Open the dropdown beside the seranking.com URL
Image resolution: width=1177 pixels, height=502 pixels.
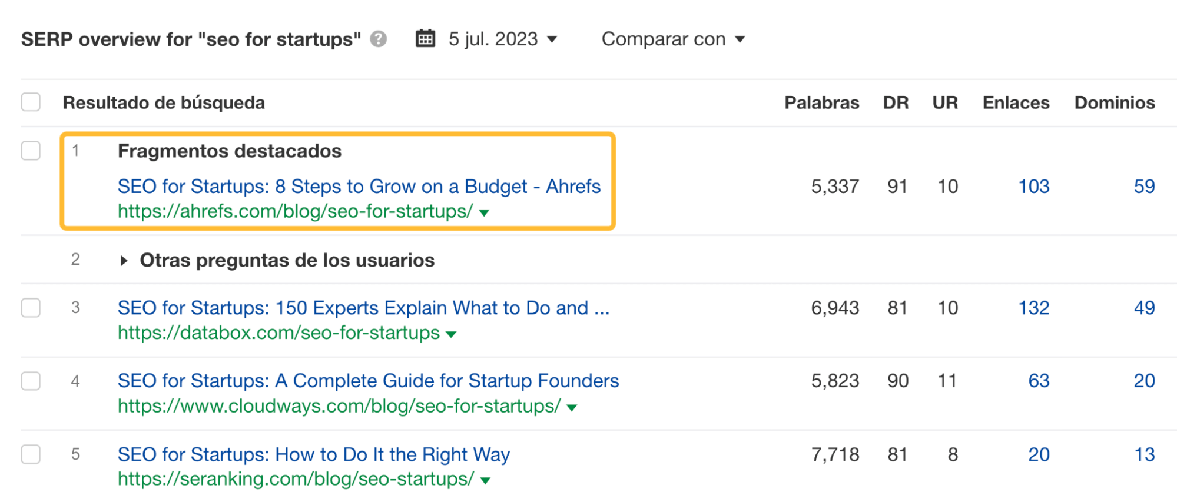(x=484, y=478)
